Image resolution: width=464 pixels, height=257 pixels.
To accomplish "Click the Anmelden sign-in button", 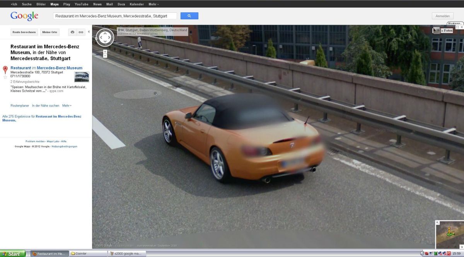I will click(x=442, y=16).
